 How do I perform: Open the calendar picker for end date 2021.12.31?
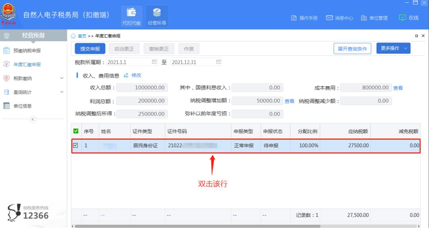[217, 62]
